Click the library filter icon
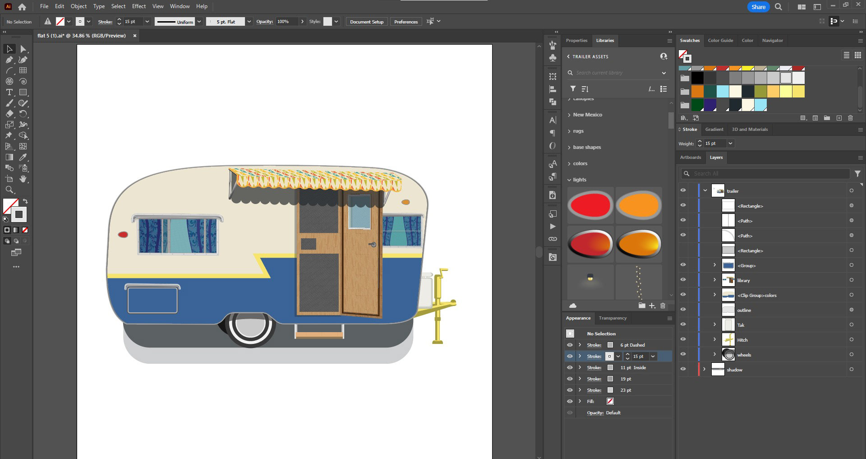 (x=573, y=89)
